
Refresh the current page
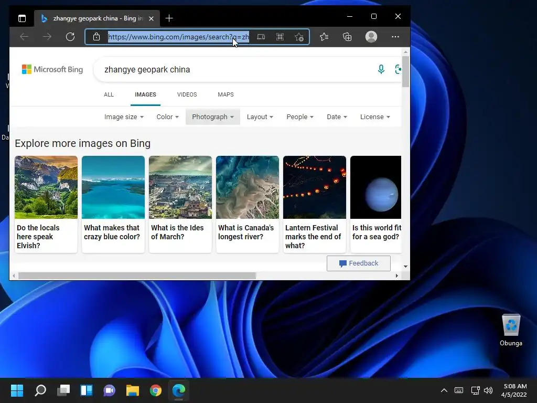(70, 37)
